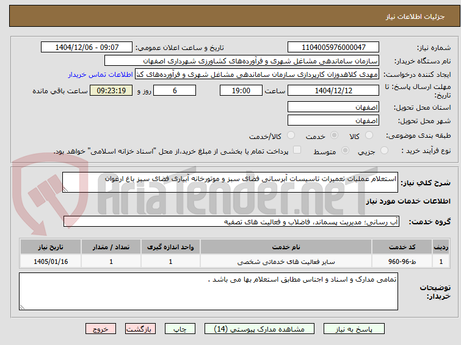Select the کالا/خدمت radio button

291,135
